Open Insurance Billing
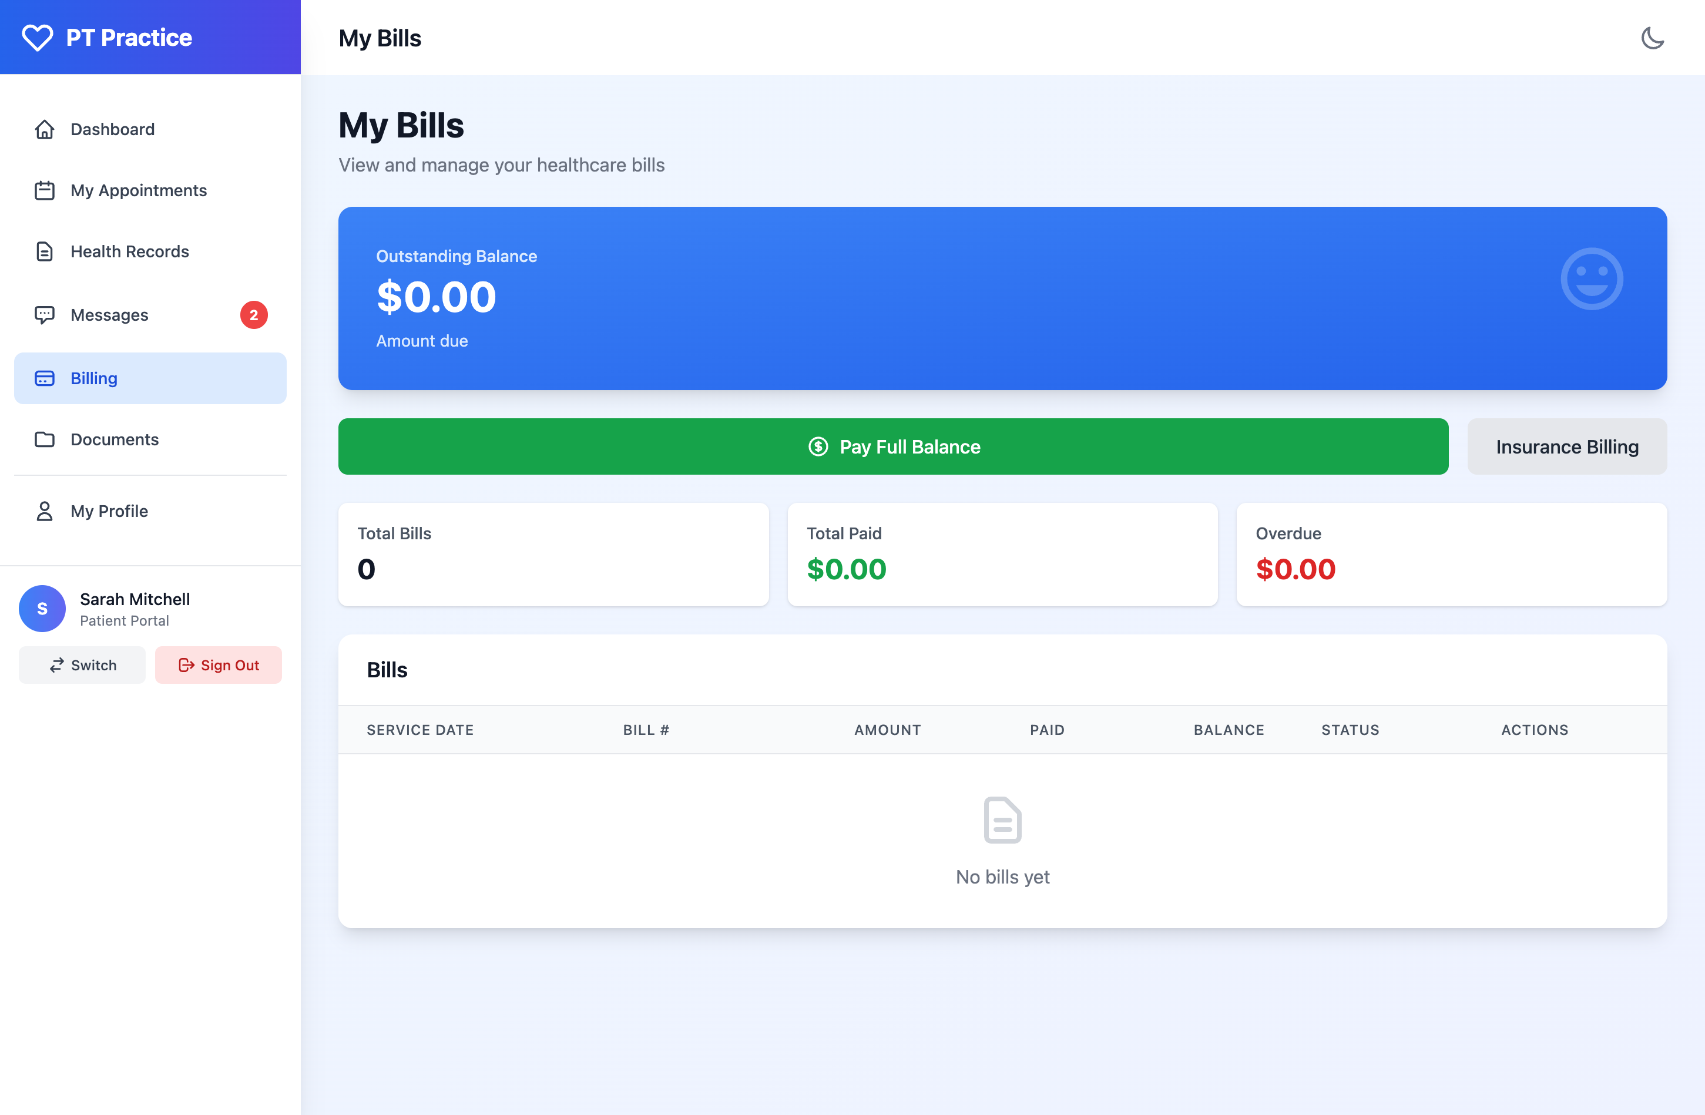Screen dimensions: 1705x1115 click(1567, 446)
